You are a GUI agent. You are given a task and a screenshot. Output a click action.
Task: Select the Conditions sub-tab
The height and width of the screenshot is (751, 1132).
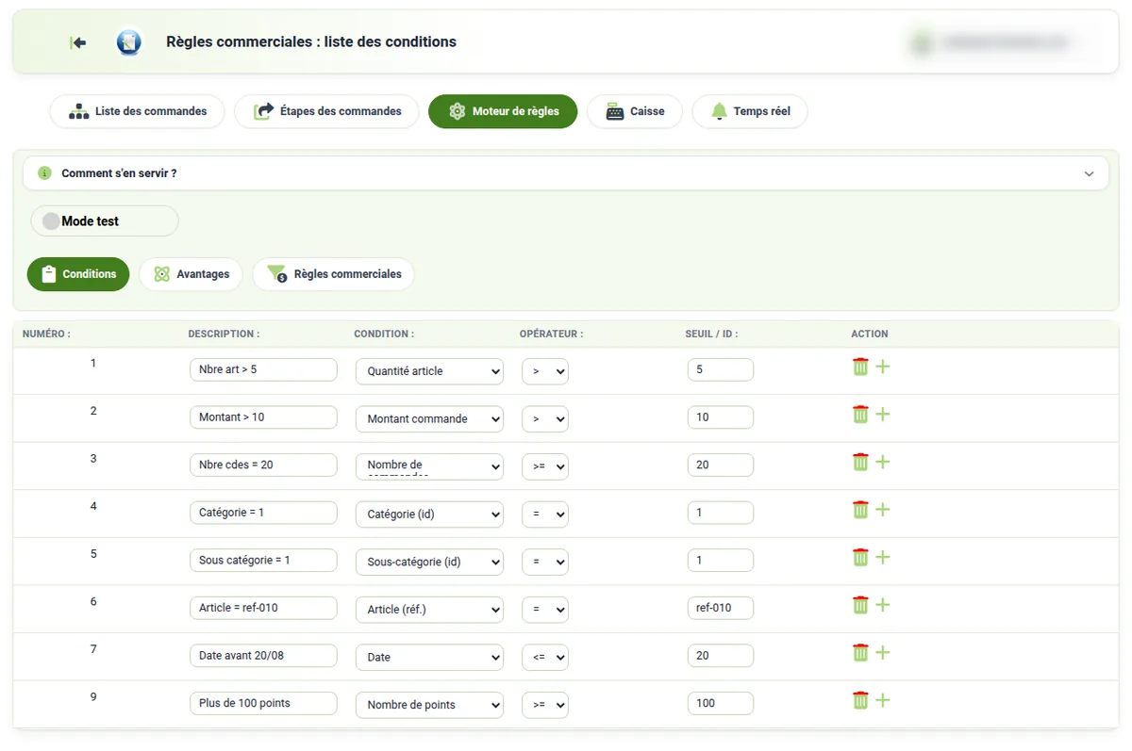pos(78,274)
